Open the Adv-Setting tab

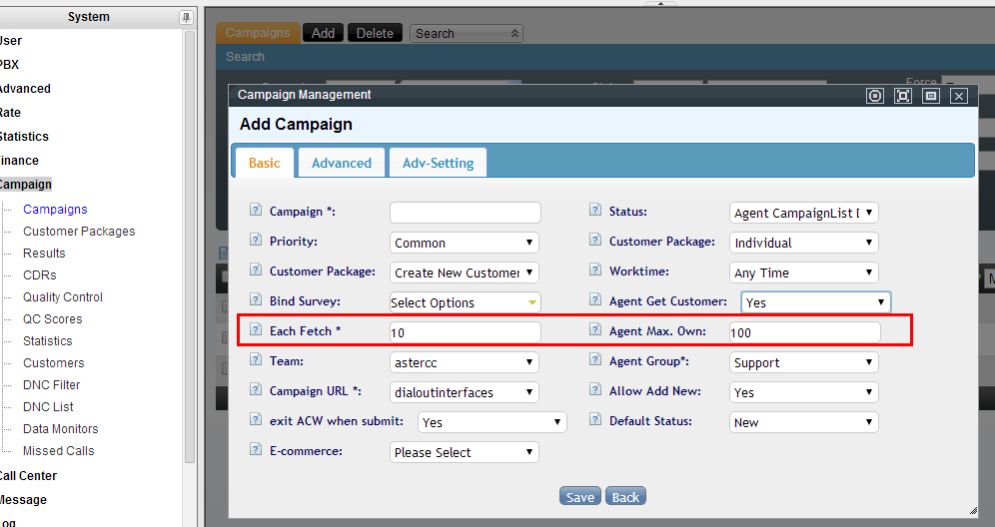point(438,163)
